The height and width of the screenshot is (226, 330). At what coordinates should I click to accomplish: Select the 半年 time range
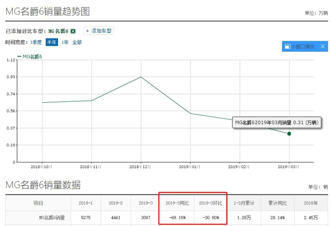pos(52,43)
